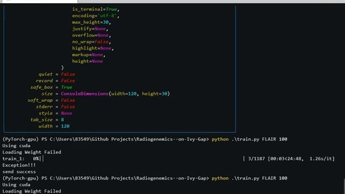Select the 'Exception!!!' message

[x=19, y=165]
